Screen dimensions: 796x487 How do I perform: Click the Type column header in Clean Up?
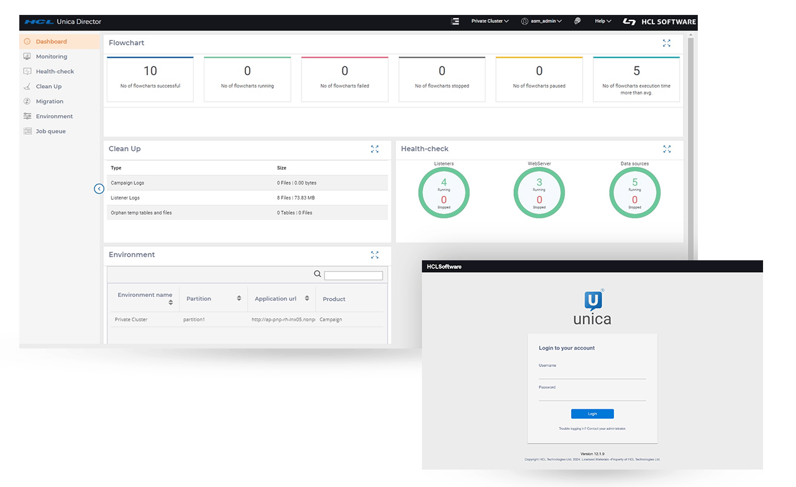coord(116,168)
